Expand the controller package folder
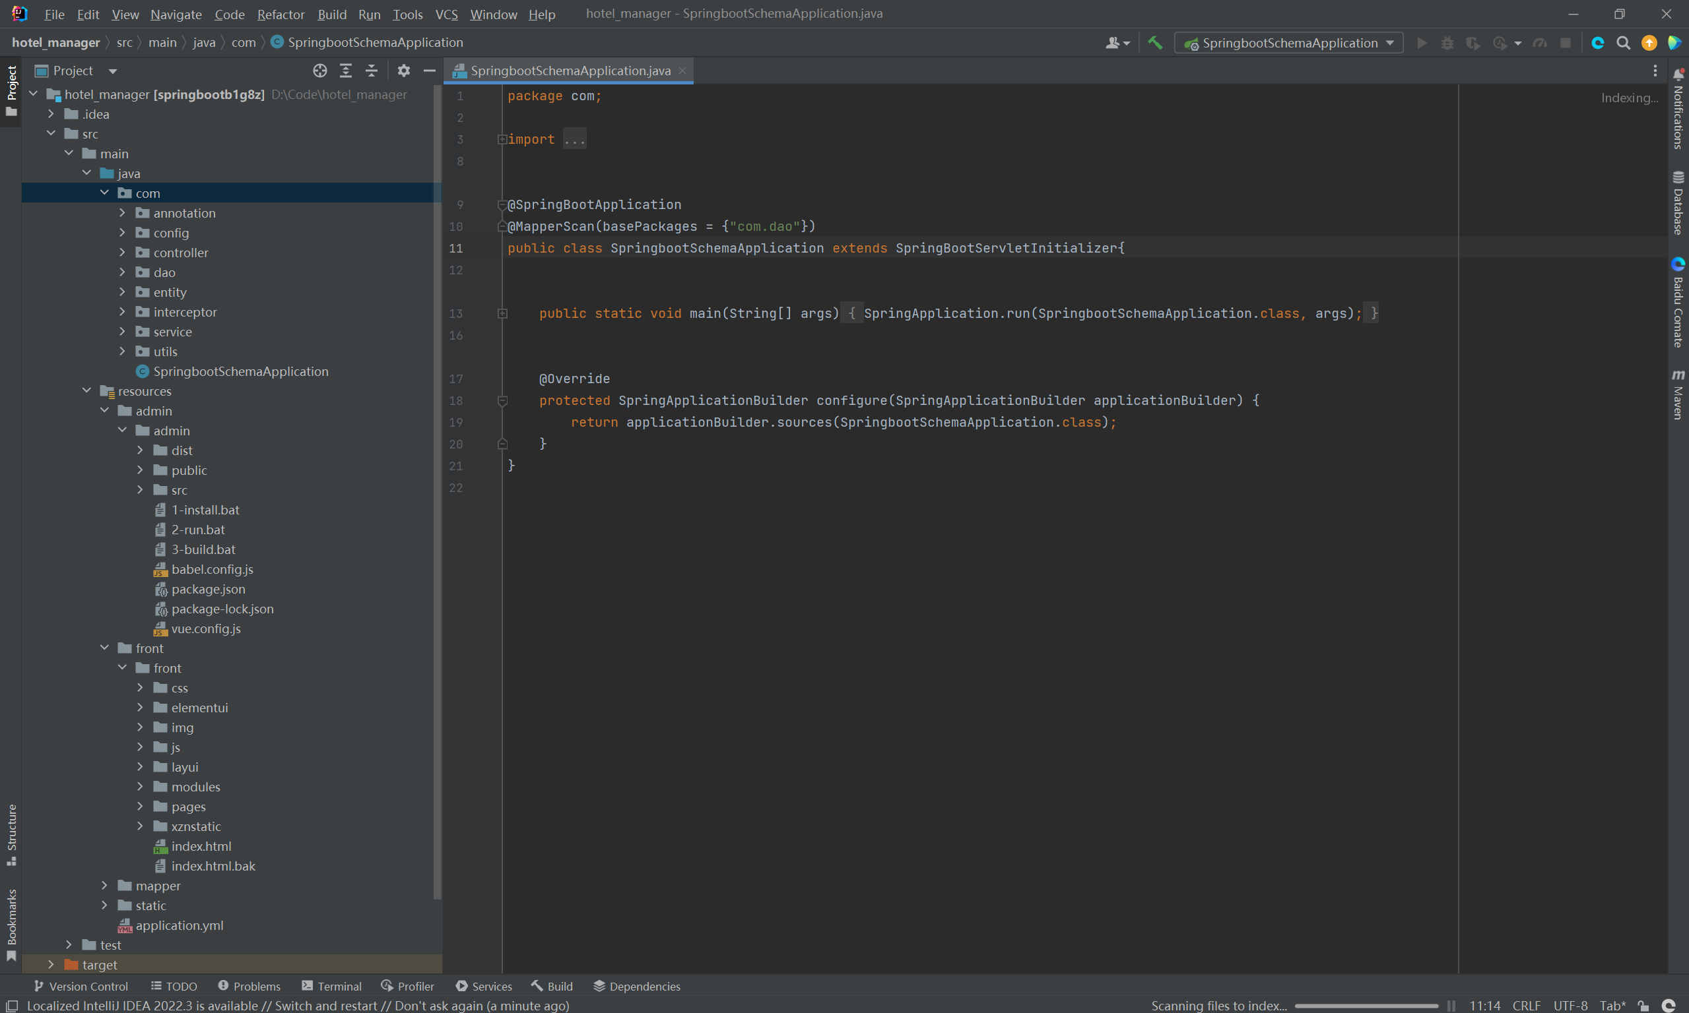The height and width of the screenshot is (1013, 1689). click(x=122, y=253)
